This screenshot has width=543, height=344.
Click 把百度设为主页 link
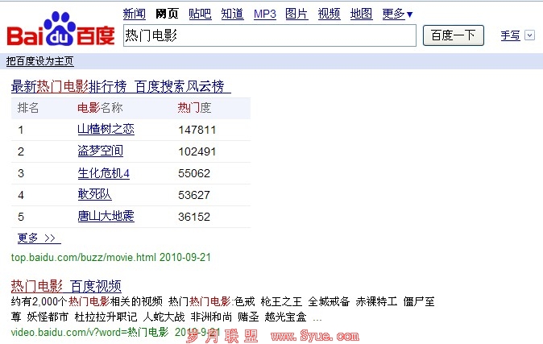coord(39,61)
